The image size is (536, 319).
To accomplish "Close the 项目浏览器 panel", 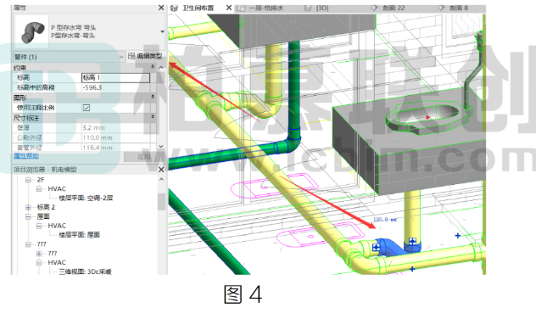I will [x=161, y=170].
